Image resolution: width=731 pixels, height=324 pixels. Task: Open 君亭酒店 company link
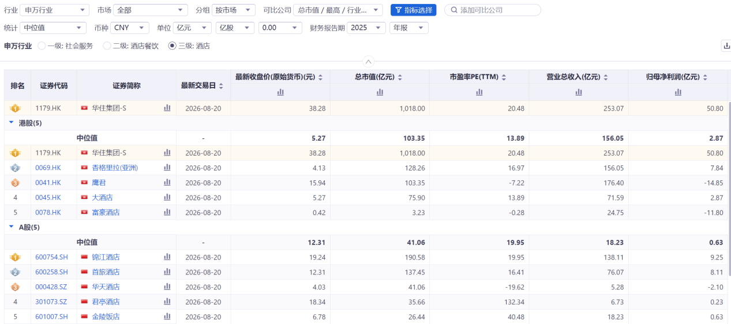(106, 302)
